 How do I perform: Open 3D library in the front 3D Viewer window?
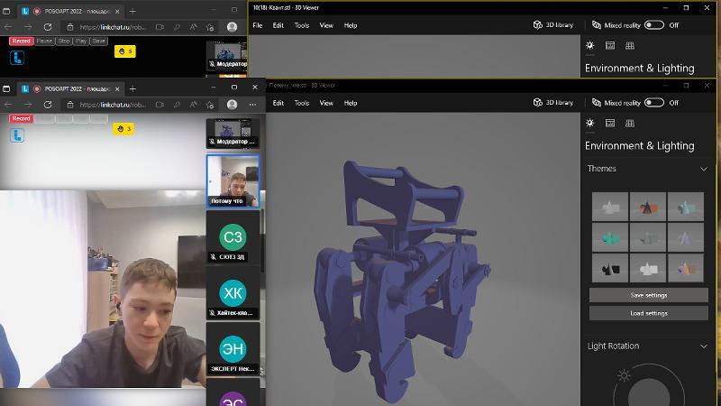[x=552, y=103]
